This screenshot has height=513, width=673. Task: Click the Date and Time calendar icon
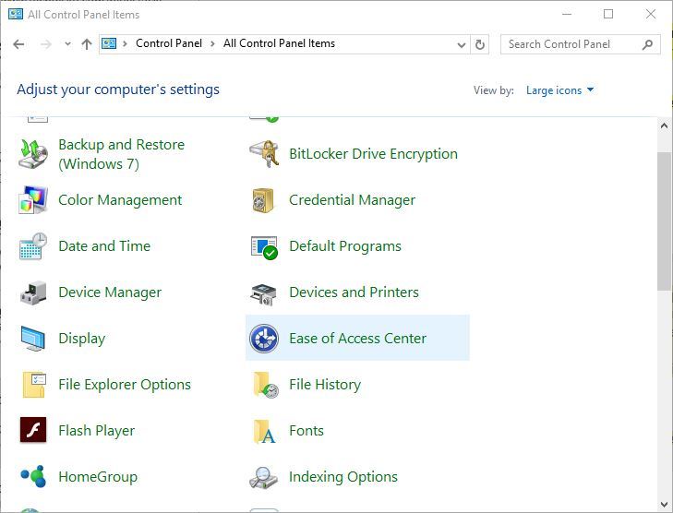(x=33, y=246)
